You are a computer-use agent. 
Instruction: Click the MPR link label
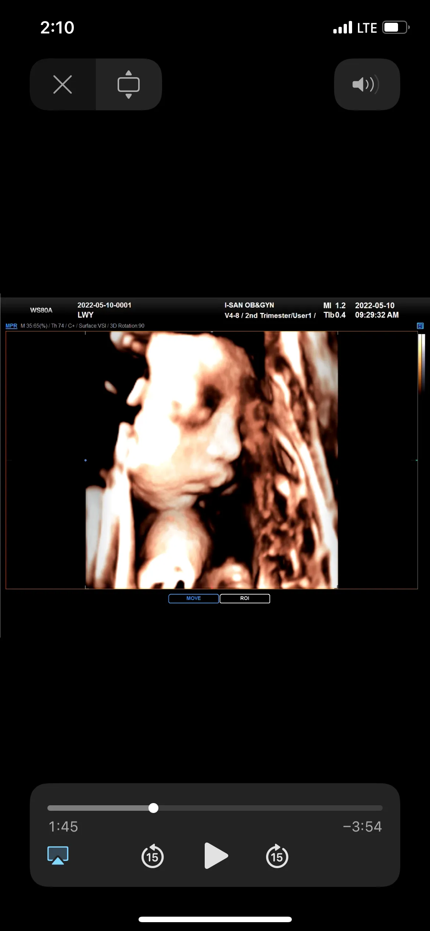coord(11,326)
